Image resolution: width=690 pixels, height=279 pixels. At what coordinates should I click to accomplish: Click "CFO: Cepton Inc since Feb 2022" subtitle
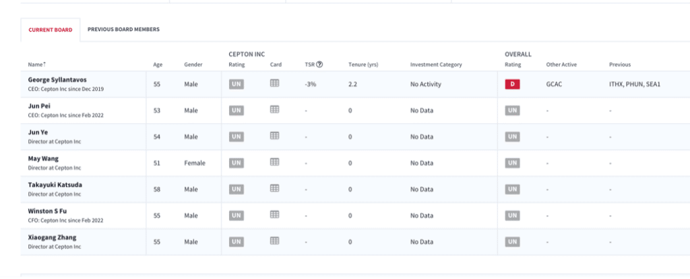click(x=65, y=221)
